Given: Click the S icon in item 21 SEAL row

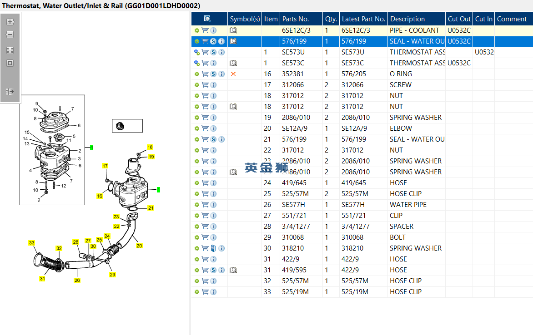Looking at the screenshot, I should pyautogui.click(x=213, y=139).
